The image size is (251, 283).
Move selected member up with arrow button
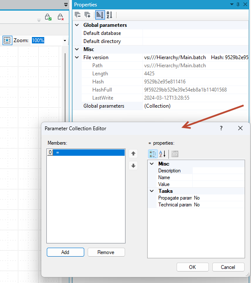tap(133, 154)
